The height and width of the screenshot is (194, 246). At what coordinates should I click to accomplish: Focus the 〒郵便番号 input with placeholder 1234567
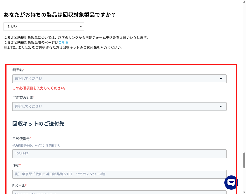tap(119, 154)
